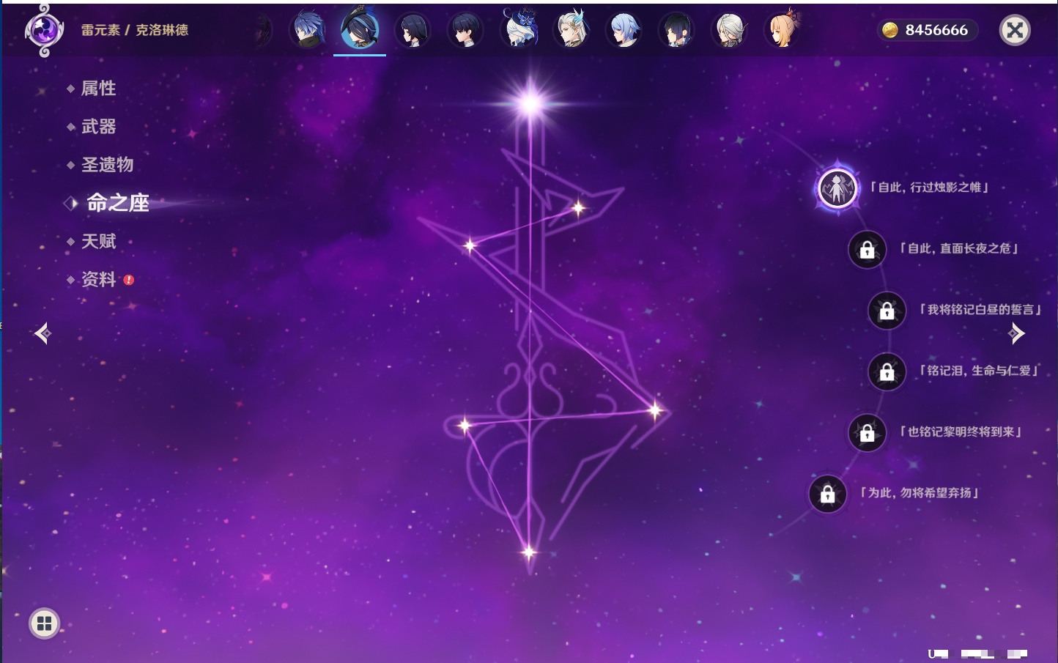Select the highlighted Clorinde avatar with tricorn hat
Image resolution: width=1058 pixels, height=663 pixels.
[x=360, y=29]
